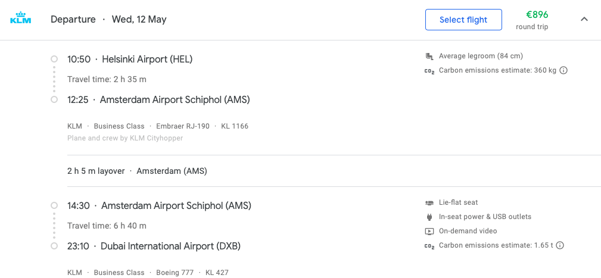Image resolution: width=601 pixels, height=278 pixels.
Task: Open info icon beside 1.65 t emissions
Action: [560, 245]
